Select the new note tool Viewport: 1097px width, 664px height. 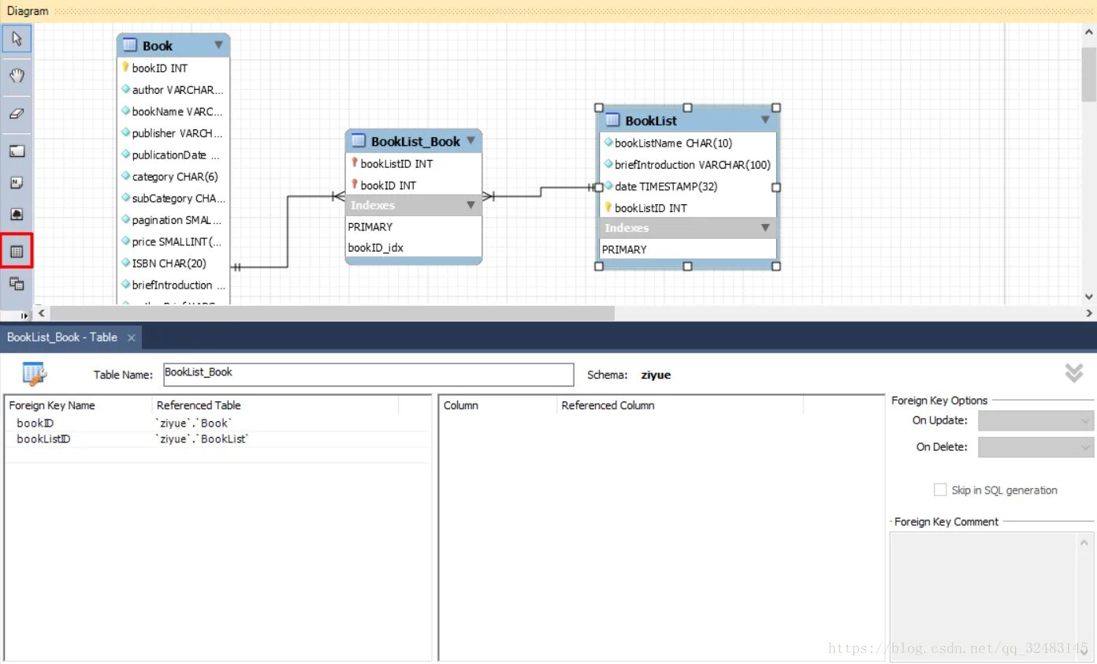[17, 183]
